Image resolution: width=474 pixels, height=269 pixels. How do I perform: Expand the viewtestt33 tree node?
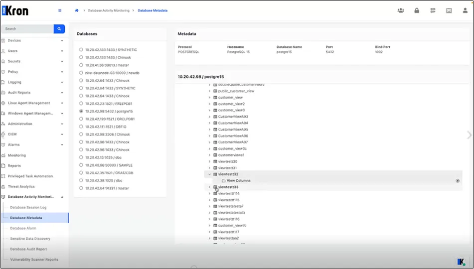(209, 187)
